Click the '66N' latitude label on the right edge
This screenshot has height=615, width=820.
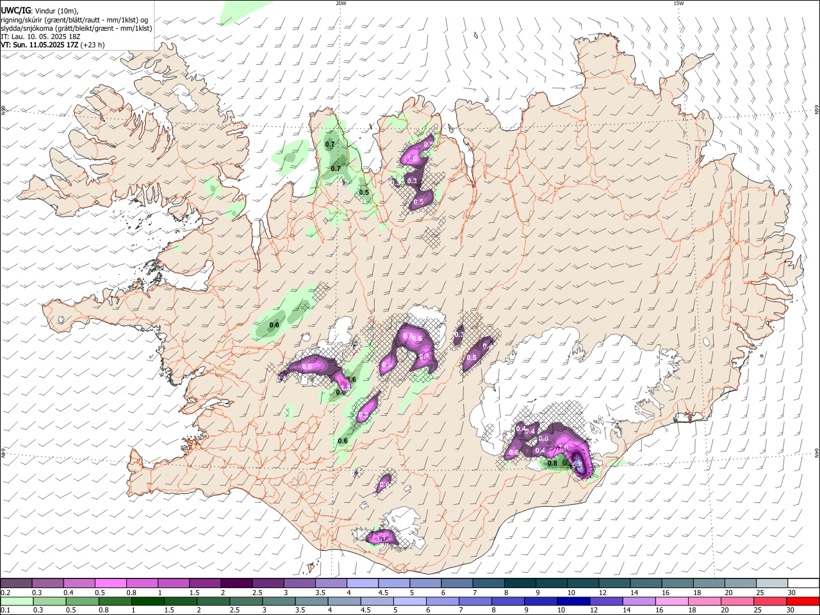(x=817, y=110)
